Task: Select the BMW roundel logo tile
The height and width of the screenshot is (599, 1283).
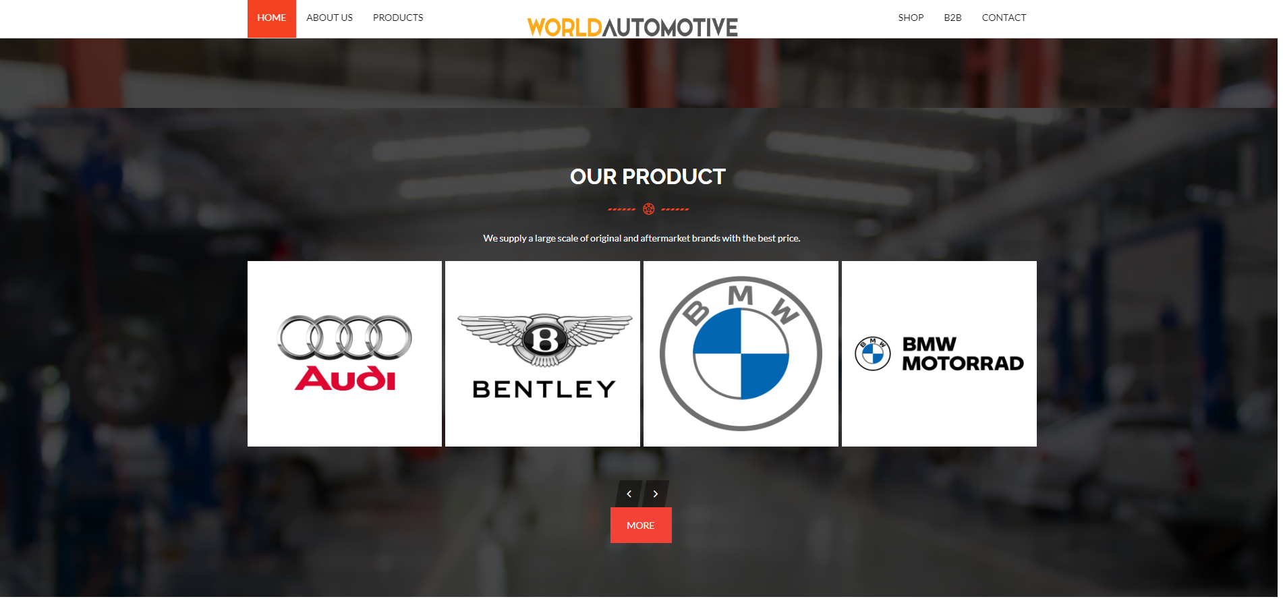Action: point(741,353)
